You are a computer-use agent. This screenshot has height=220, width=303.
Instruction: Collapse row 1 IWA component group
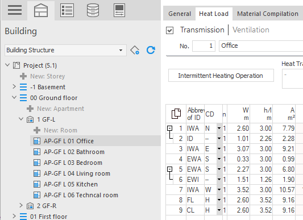point(169,128)
